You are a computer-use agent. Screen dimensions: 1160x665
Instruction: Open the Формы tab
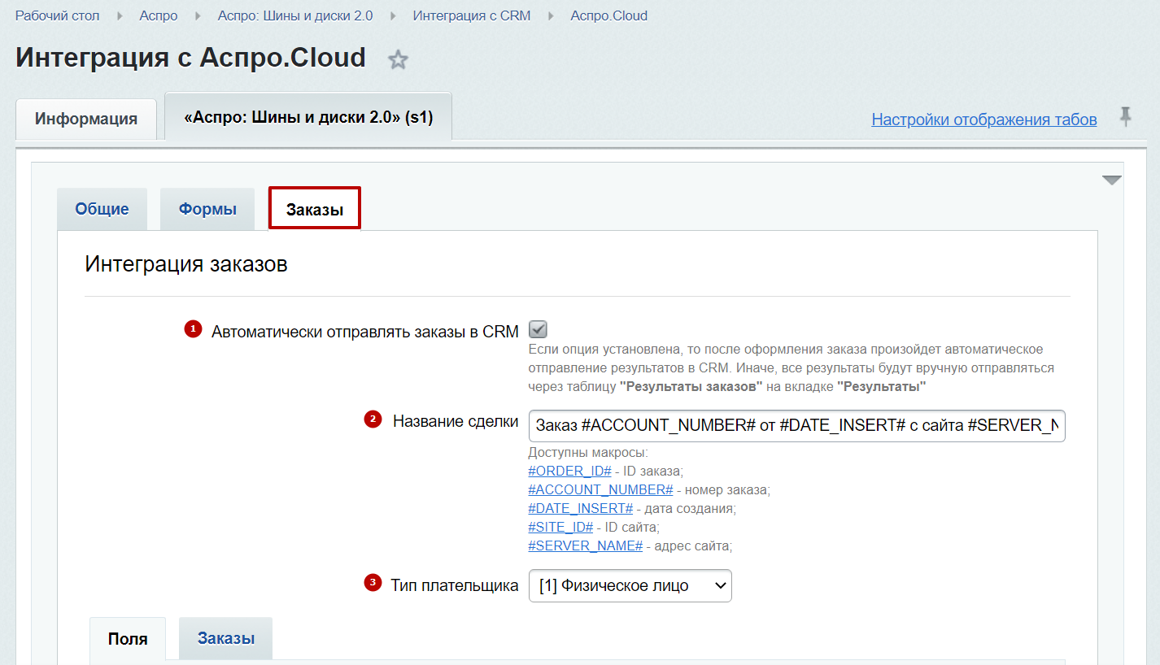pos(207,209)
